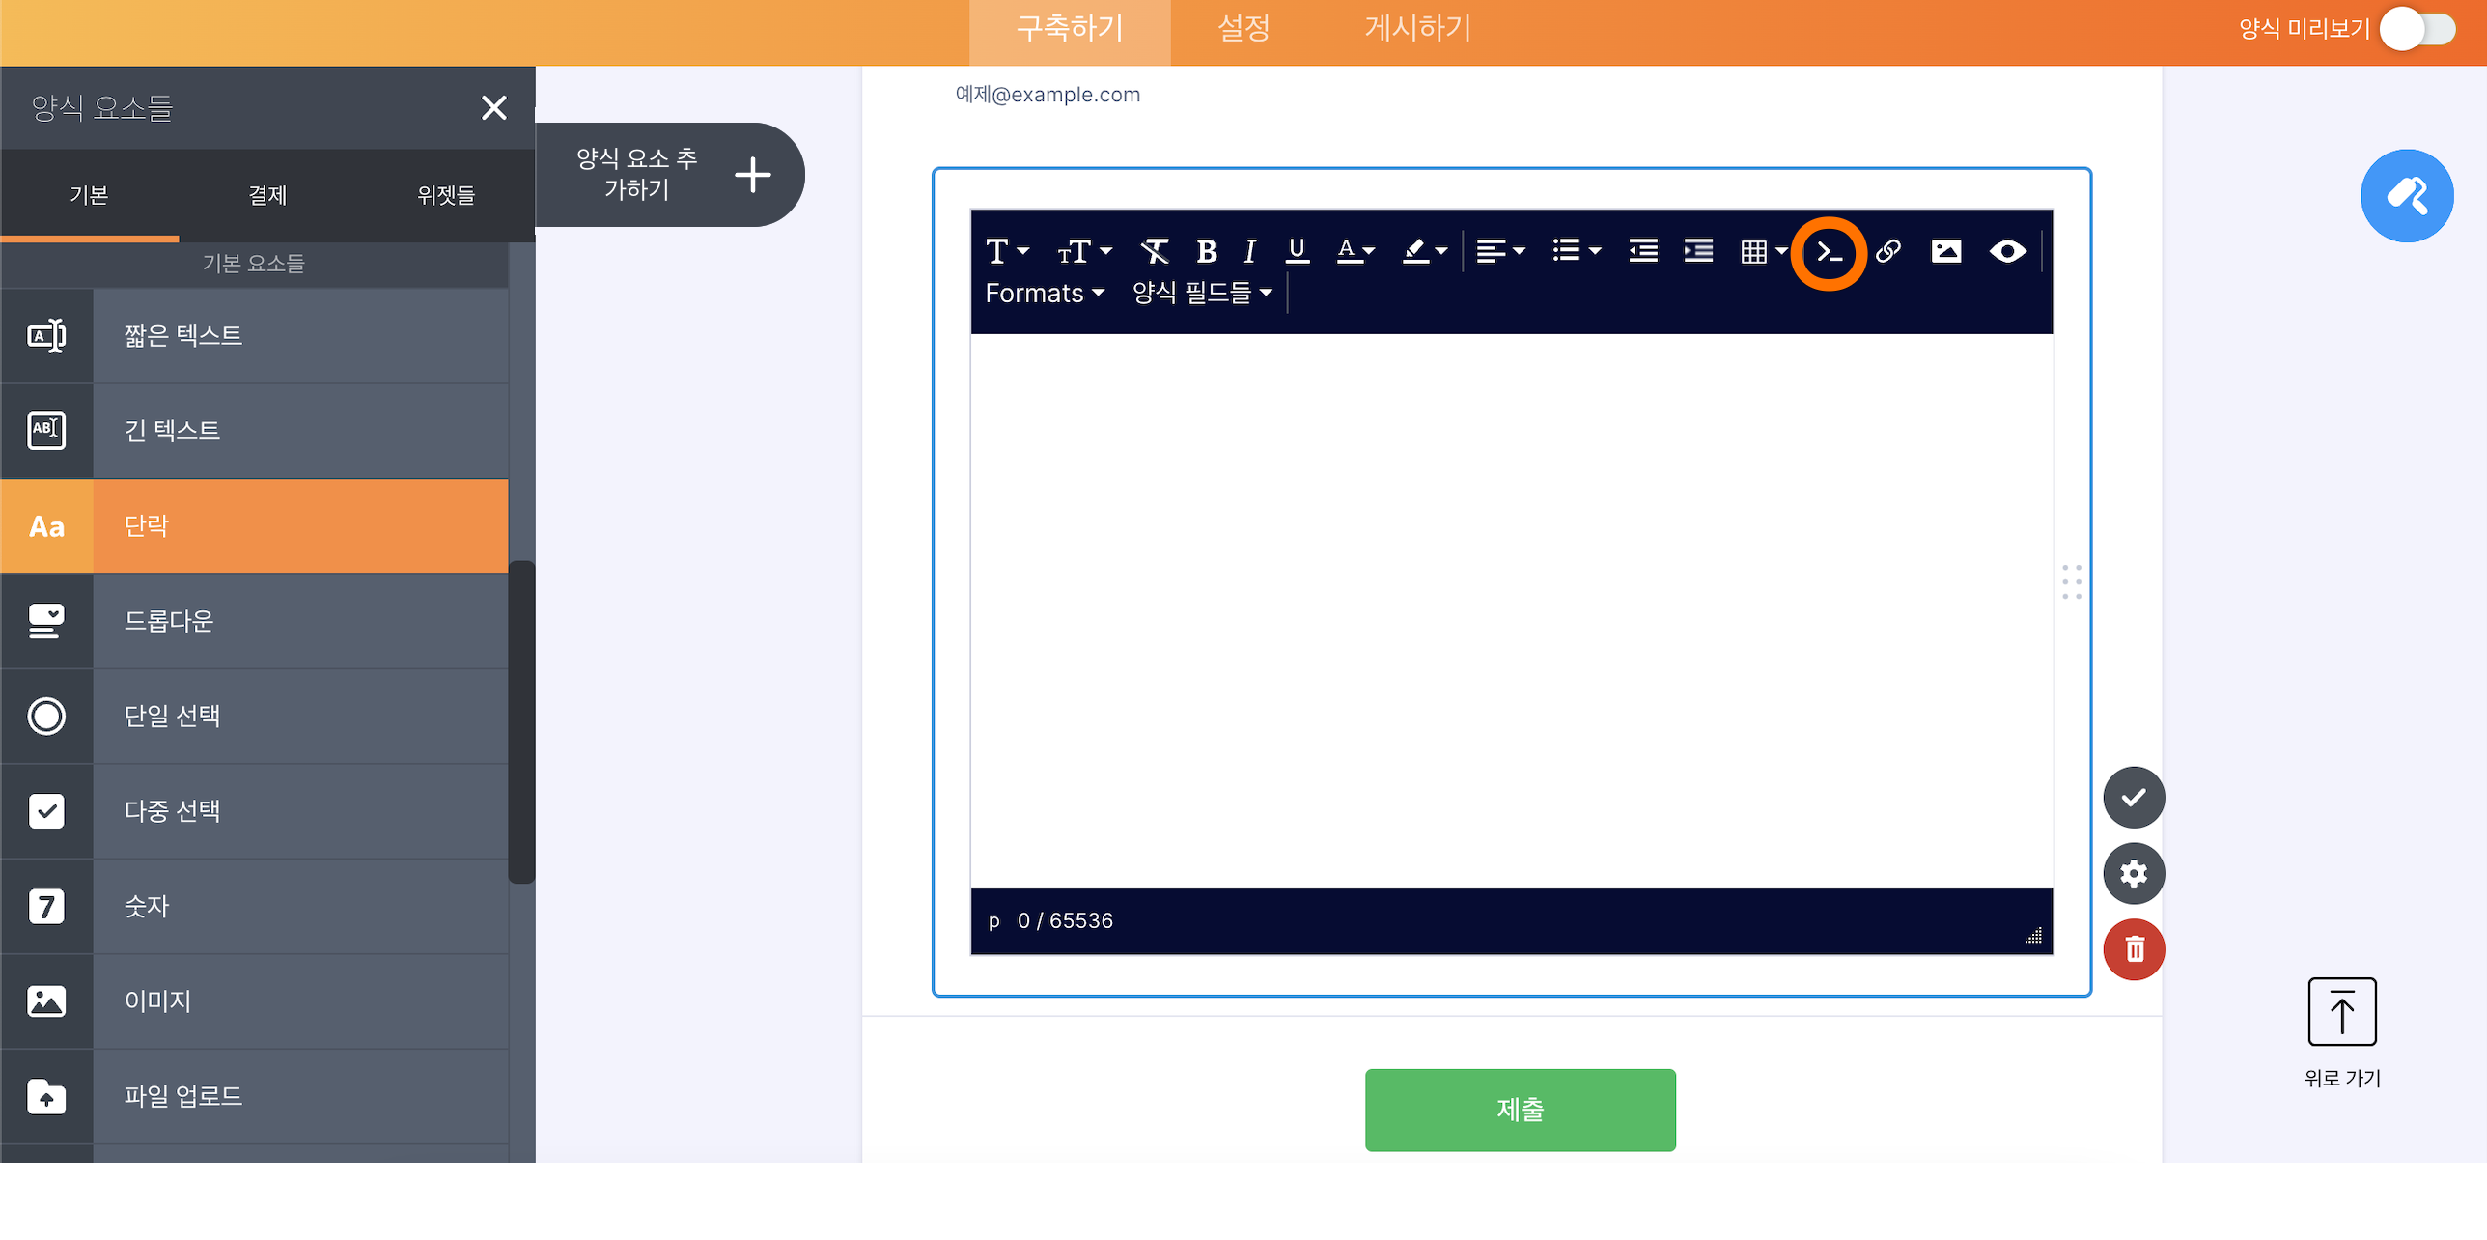Toggle the eye preview icon in editor
The height and width of the screenshot is (1240, 2487).
click(2007, 252)
